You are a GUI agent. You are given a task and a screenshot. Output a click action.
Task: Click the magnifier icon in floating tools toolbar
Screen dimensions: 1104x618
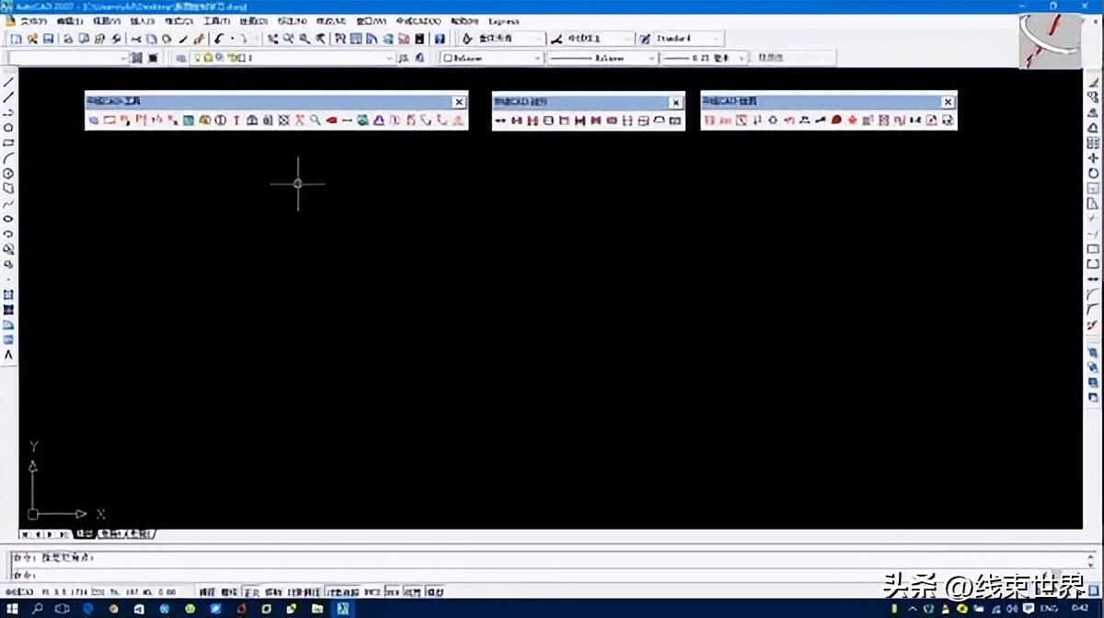tap(315, 120)
